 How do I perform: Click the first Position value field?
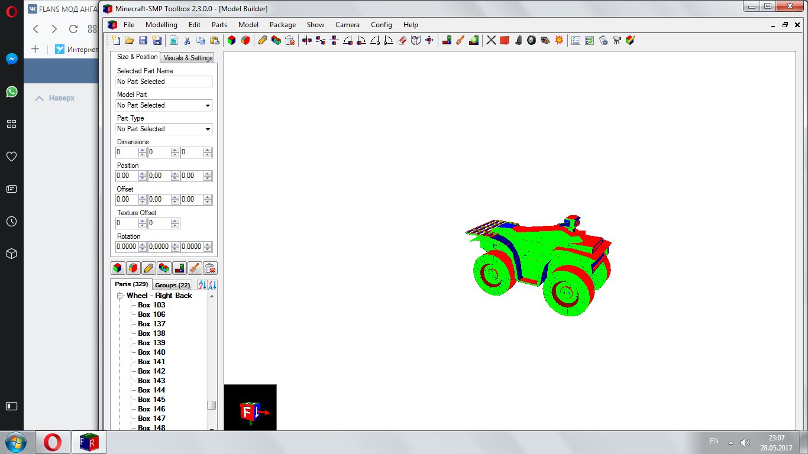click(127, 176)
